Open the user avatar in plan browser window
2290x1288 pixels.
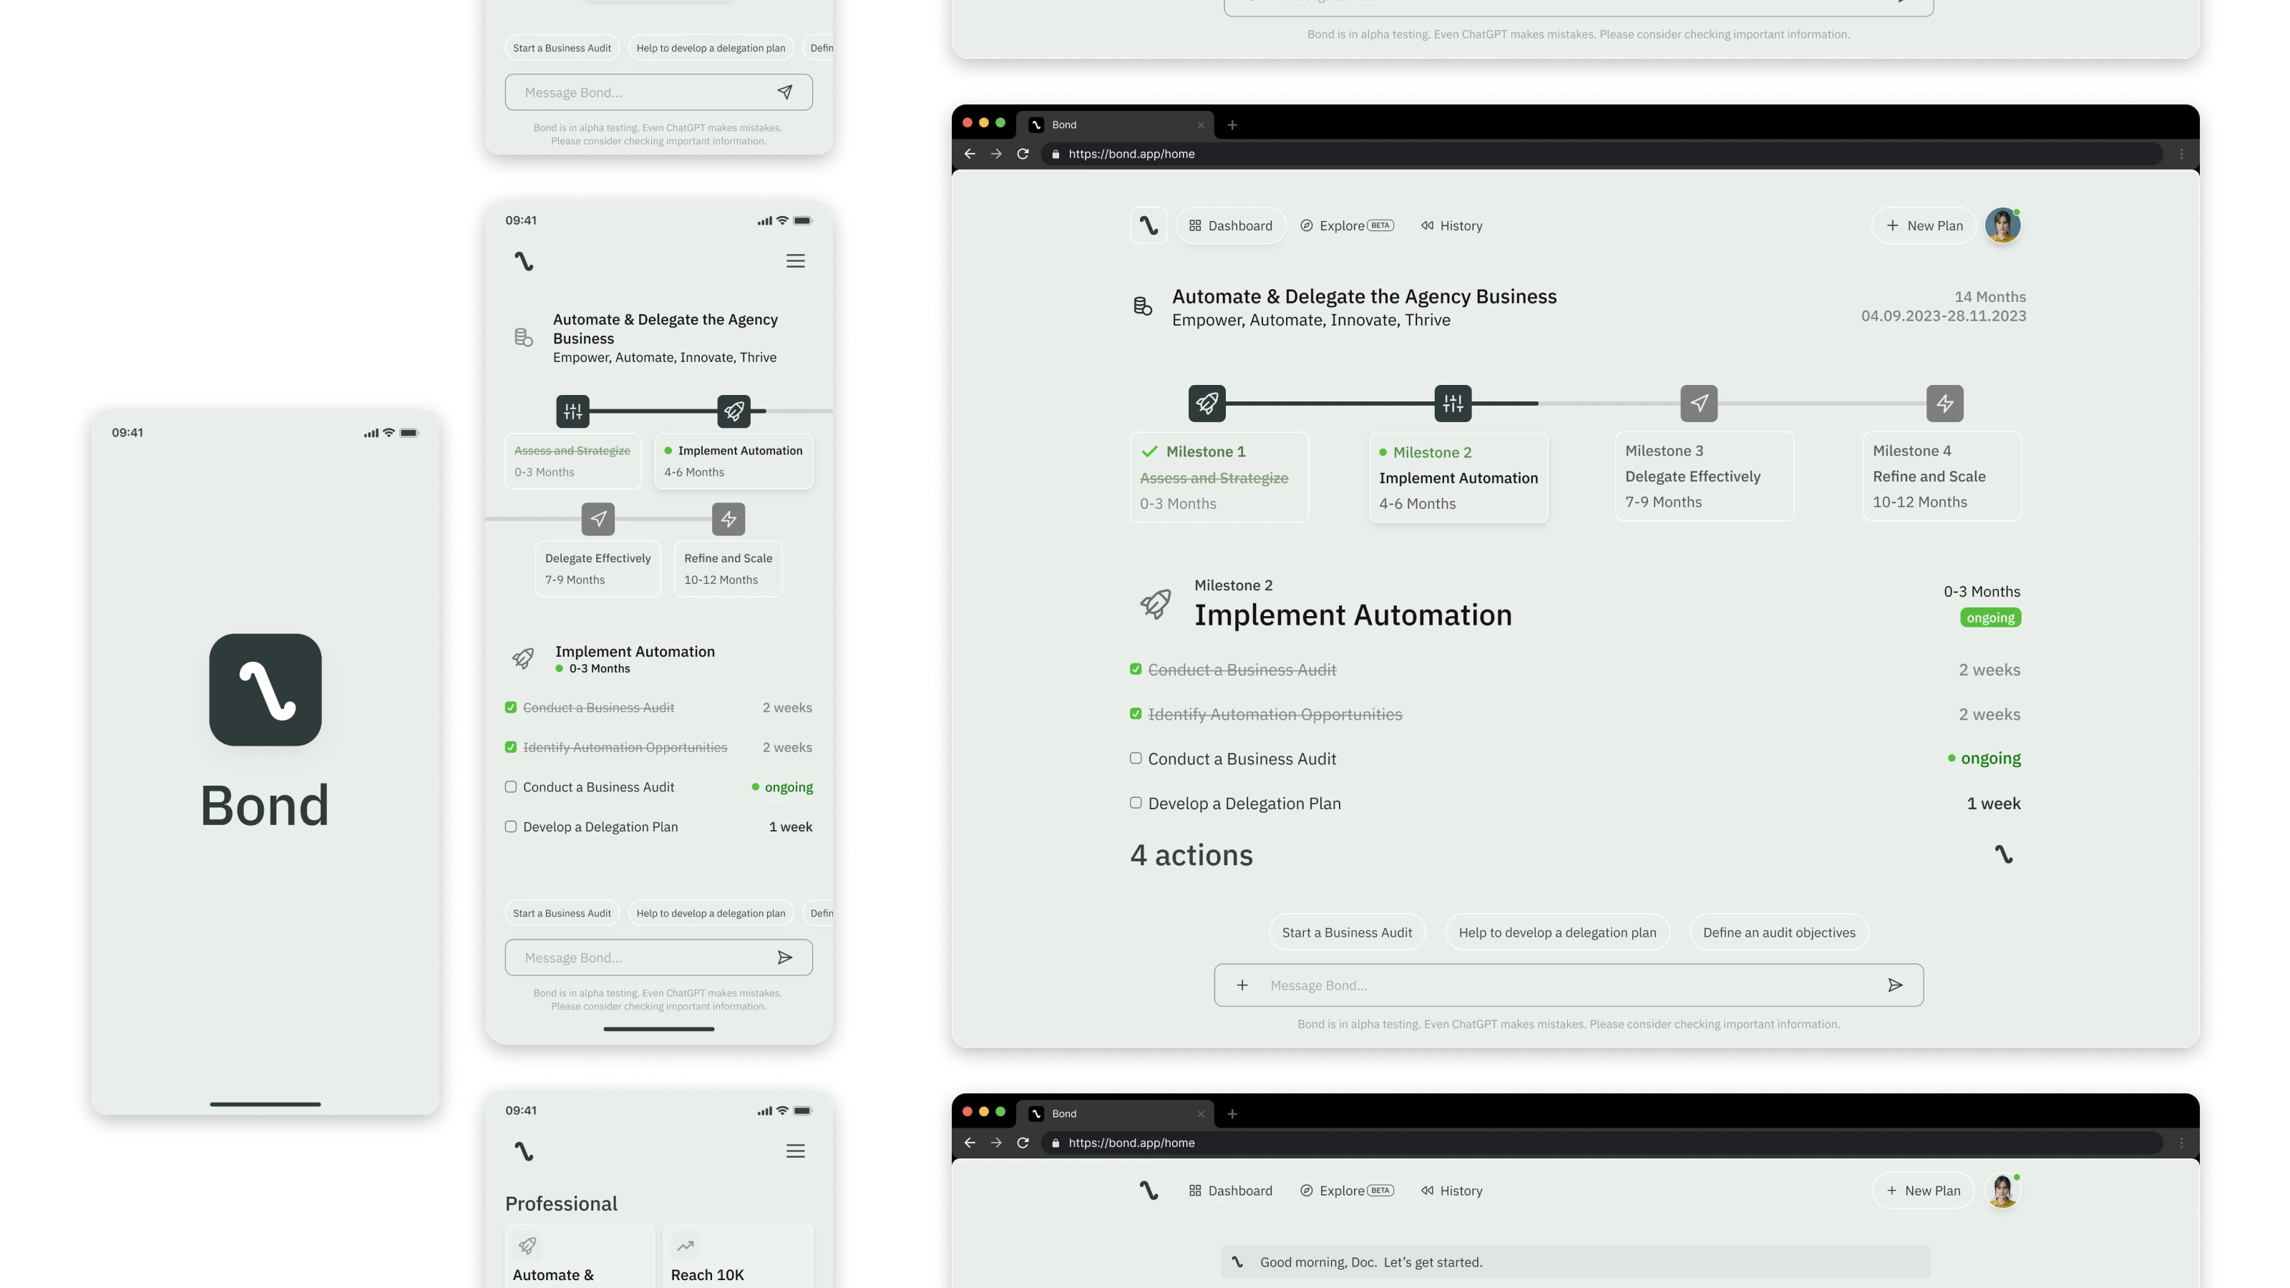click(2003, 226)
